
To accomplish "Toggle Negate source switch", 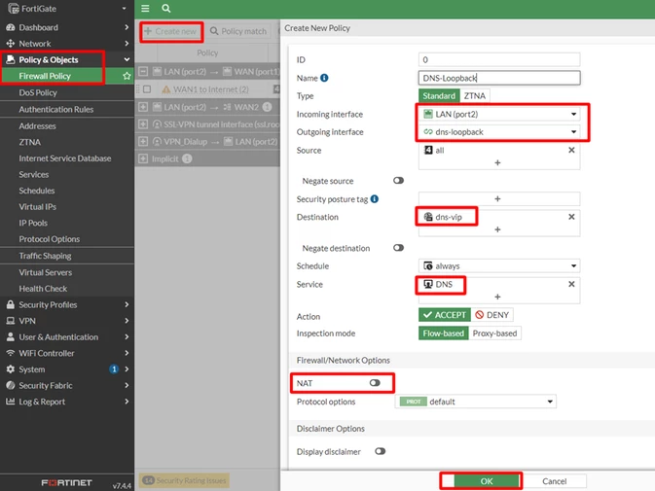I will click(398, 181).
